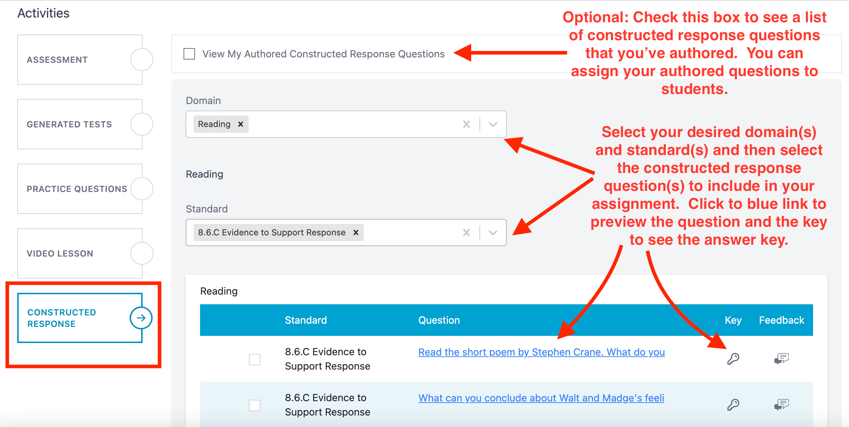Remove the Reading tag from Domain

coord(241,124)
